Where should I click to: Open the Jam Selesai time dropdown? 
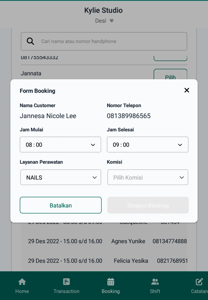pos(147,145)
